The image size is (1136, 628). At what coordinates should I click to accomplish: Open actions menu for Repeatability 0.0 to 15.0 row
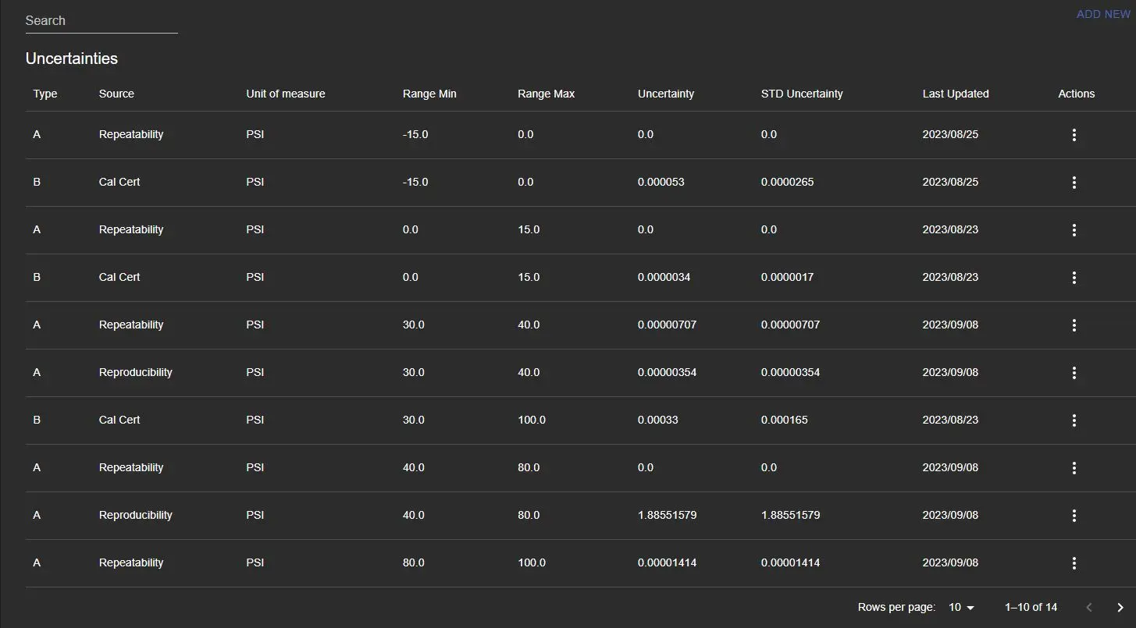(1074, 230)
